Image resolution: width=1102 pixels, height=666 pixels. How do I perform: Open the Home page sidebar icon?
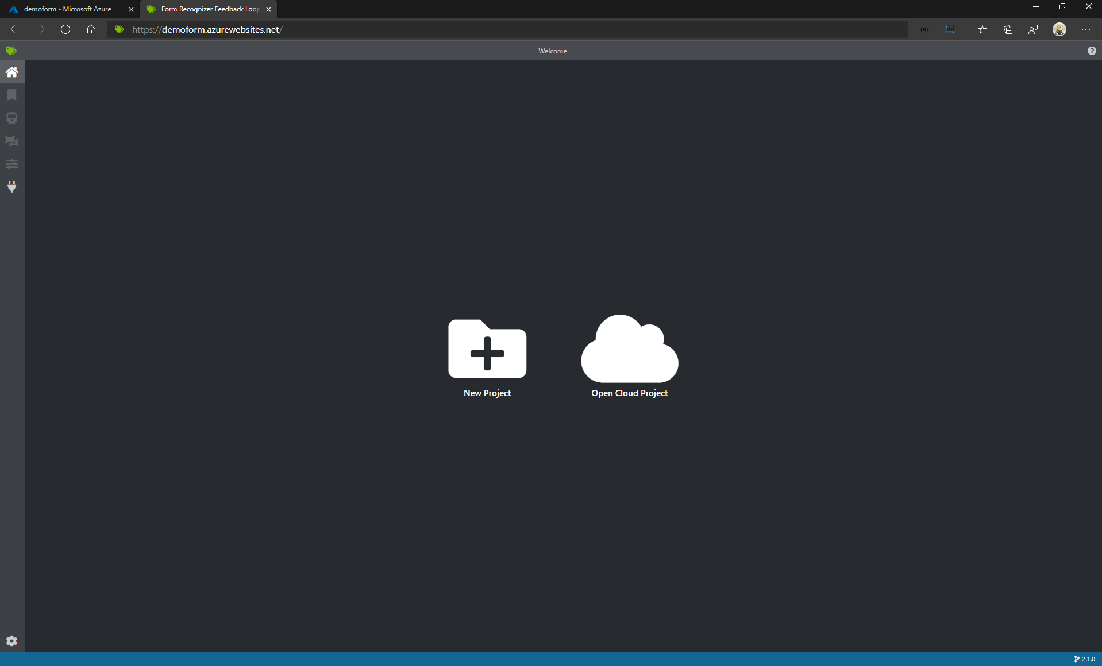click(x=11, y=72)
